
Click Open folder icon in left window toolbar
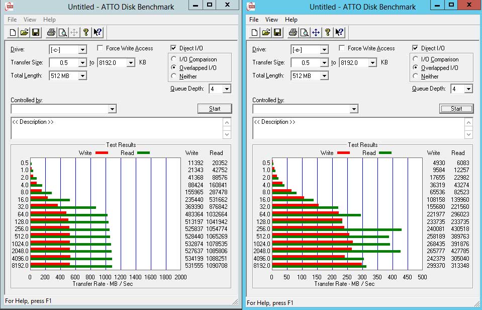(x=24, y=32)
